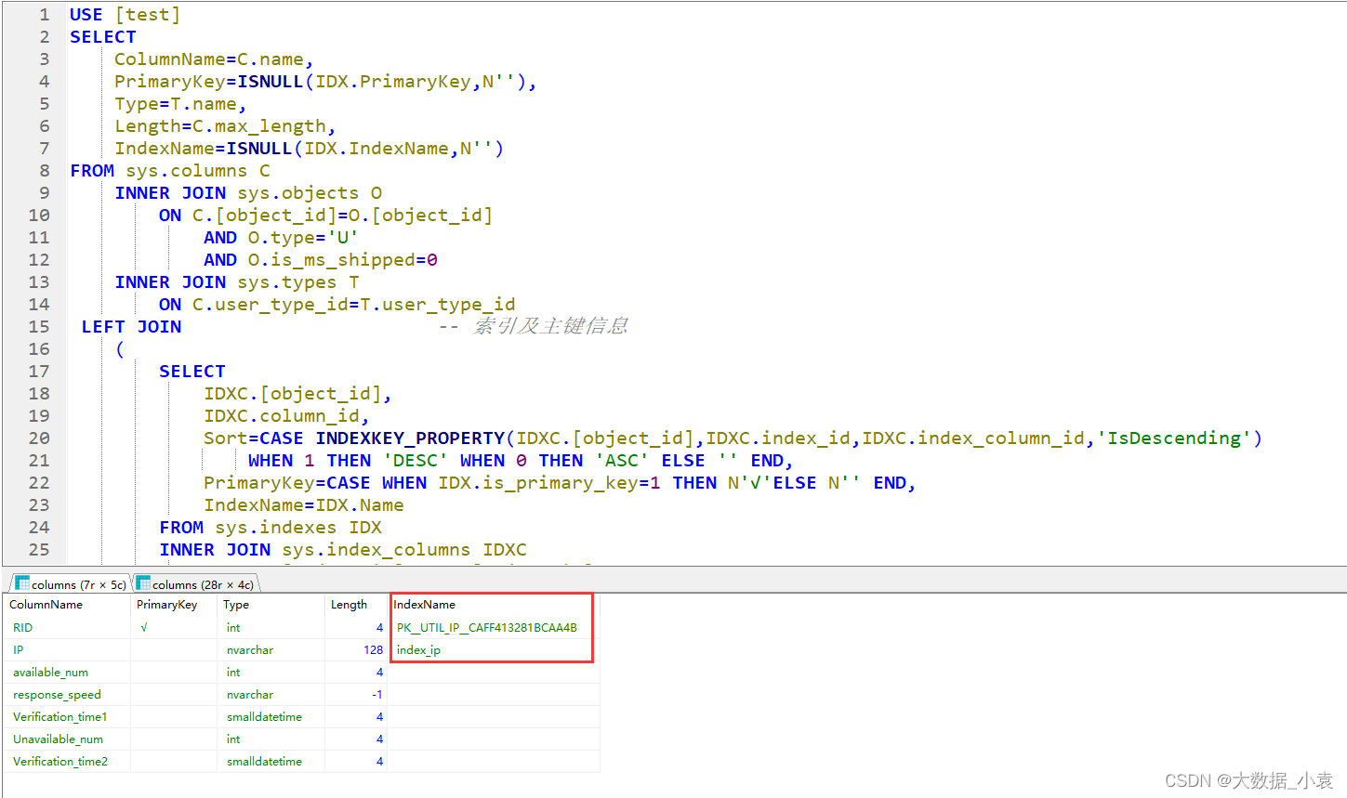Click line number 1 in the gutter
This screenshot has height=798, width=1347.
44,15
